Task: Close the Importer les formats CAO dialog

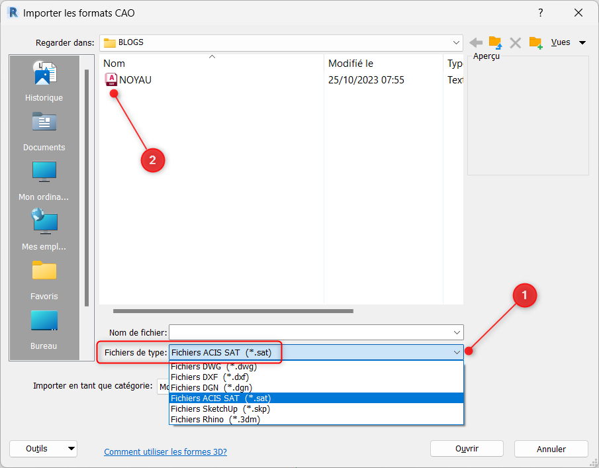Action: [578, 13]
